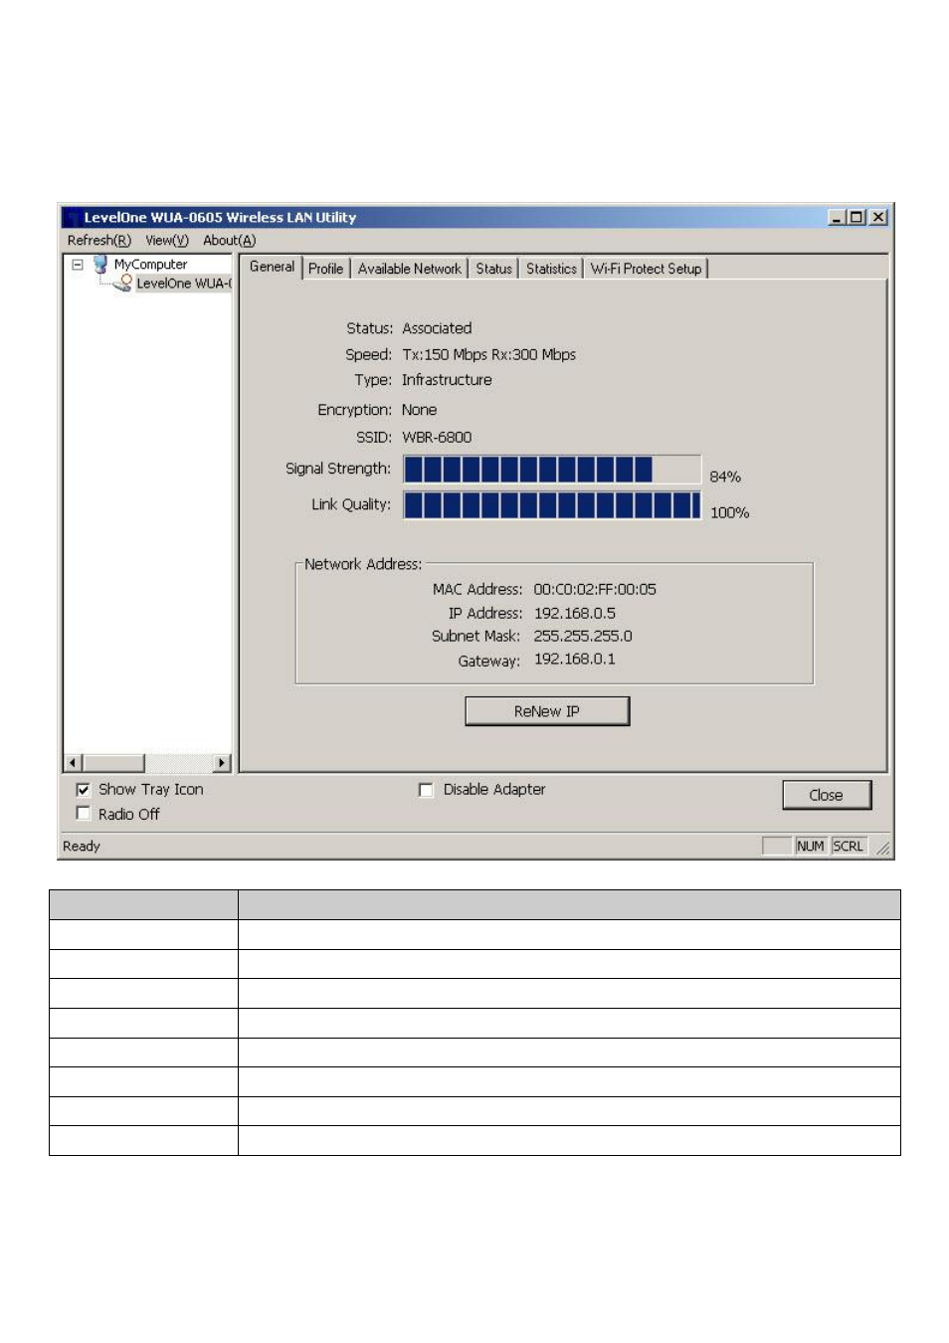This screenshot has width=949, height=1343.
Task: Click the Associated status text
Action: pos(437,328)
